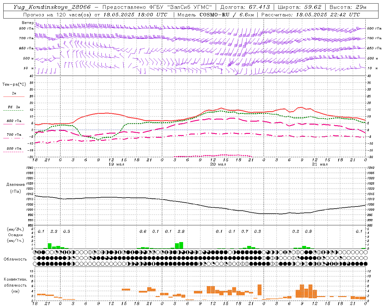Image resolution: width=383 pixels, height=306 pixels.
Task: Click the (мм/1ч.) unit label
Action: 16,241
